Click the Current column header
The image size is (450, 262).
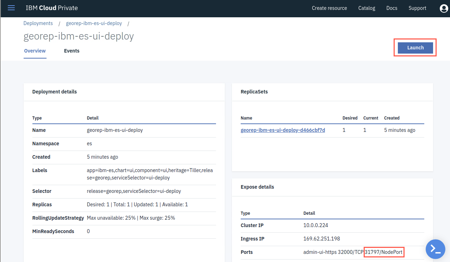coord(371,118)
